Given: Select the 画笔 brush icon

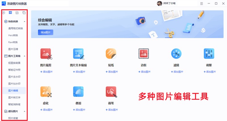Looking at the screenshot, I should tap(111, 92).
